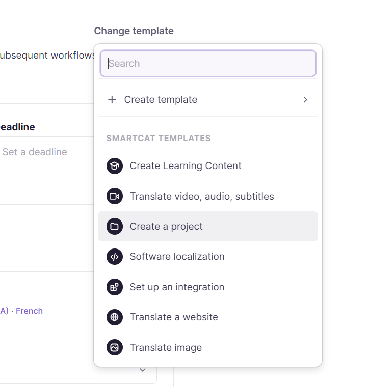Image resolution: width=369 pixels, height=387 pixels.
Task: Click the globe icon for Translate a website
Action: coord(114,317)
